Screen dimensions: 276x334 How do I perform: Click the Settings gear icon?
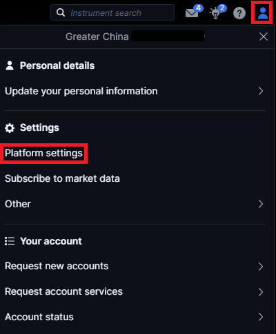point(10,128)
